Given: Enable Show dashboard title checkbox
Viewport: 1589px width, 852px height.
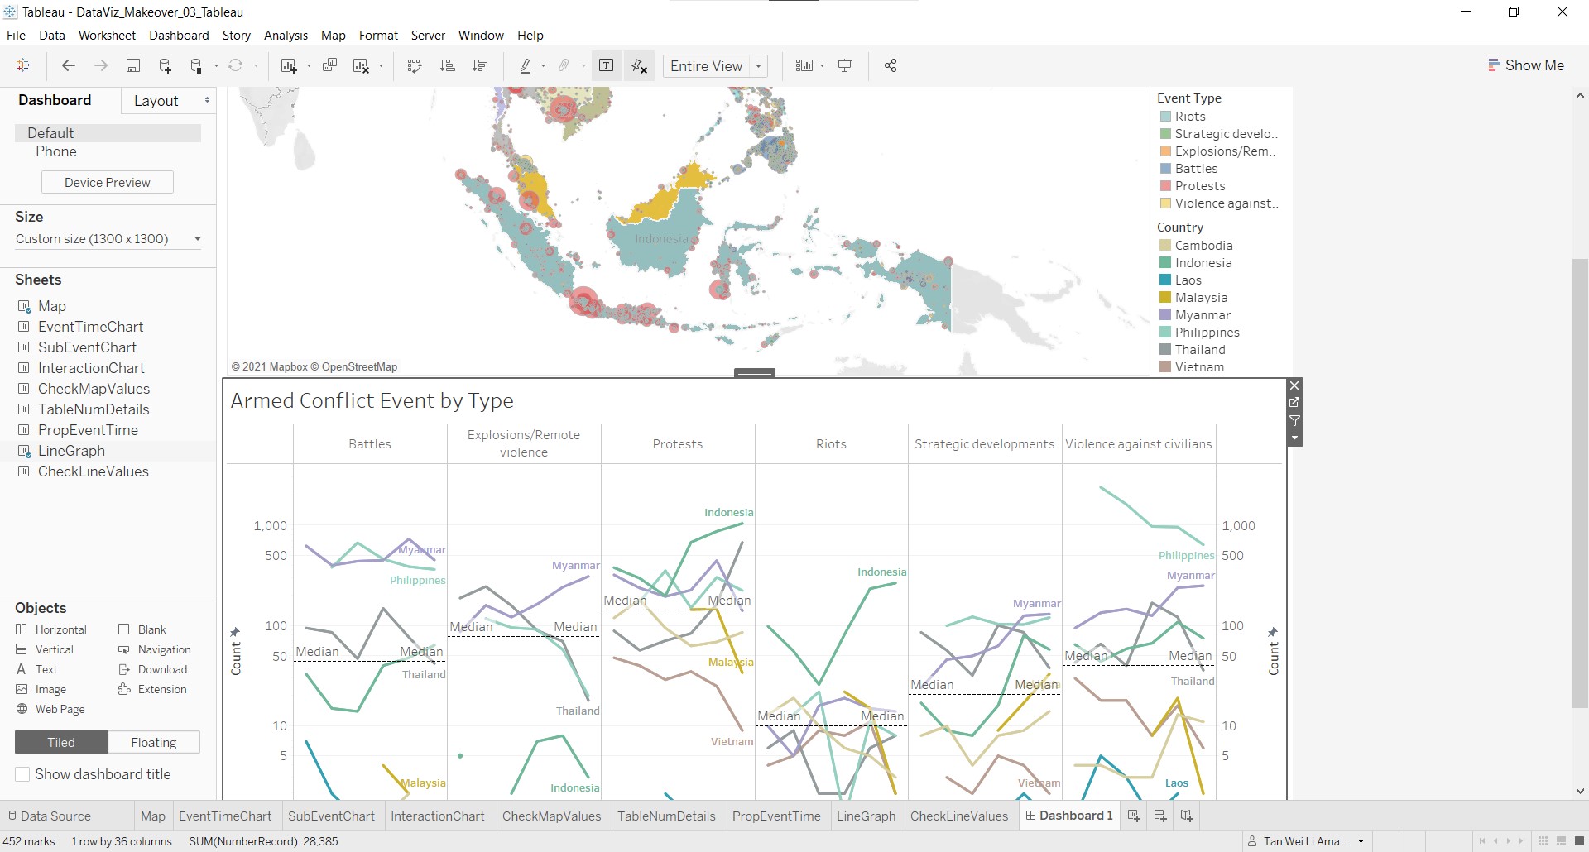Looking at the screenshot, I should 23,774.
